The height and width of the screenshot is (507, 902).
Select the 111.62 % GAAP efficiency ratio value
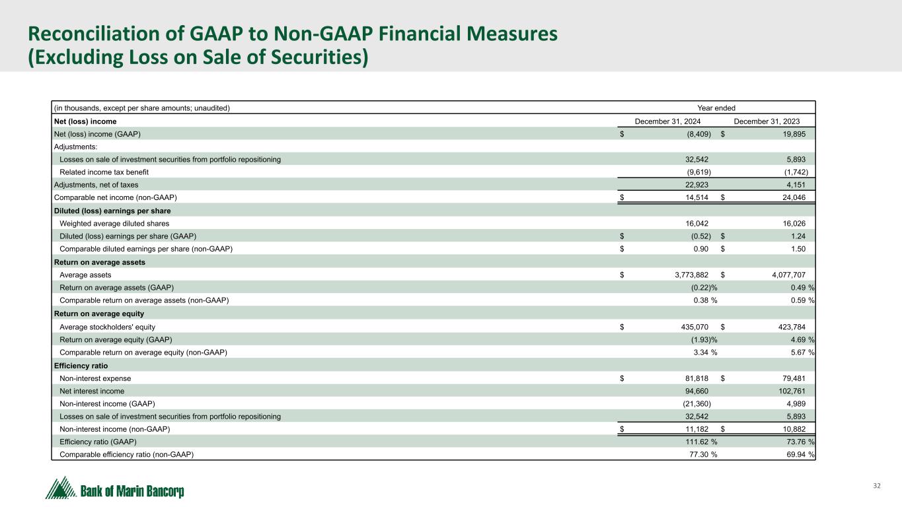695,442
